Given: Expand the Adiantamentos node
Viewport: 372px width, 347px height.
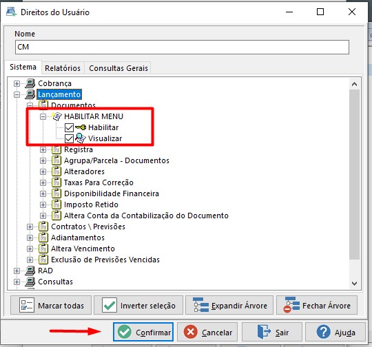Looking at the screenshot, I should 30,238.
